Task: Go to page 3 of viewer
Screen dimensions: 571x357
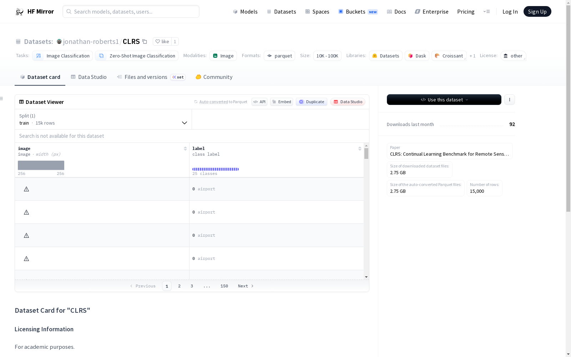Action: click(192, 286)
